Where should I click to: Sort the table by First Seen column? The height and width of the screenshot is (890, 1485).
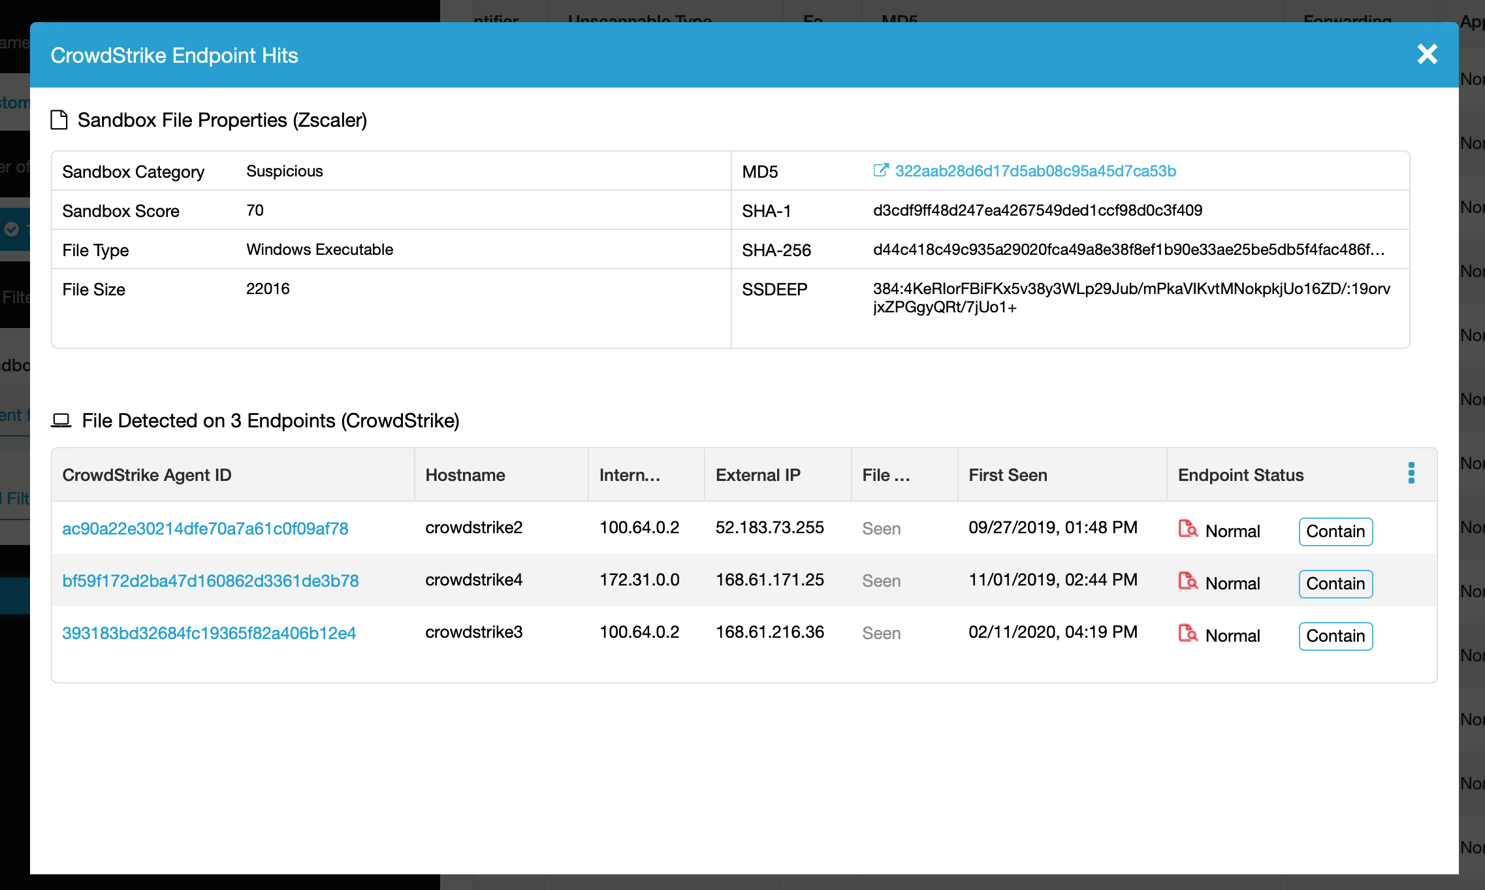point(1008,475)
